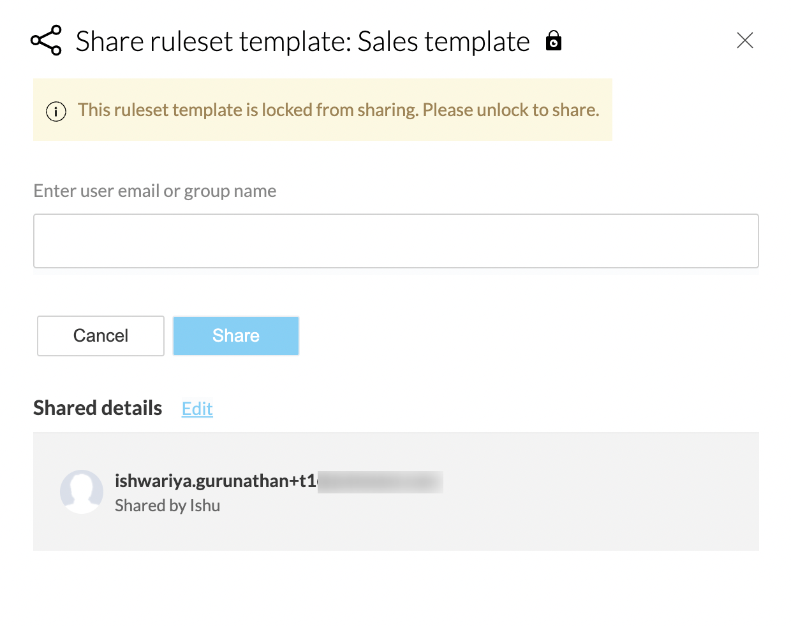Screen dimensions: 791x626
Task: Click the lock icon next to Sales template
Action: coord(554,41)
